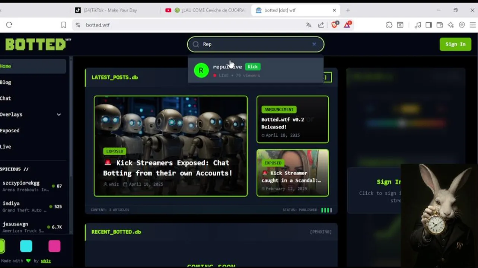Open the browser hamburger menu
This screenshot has height=268, width=478.
(x=473, y=25)
